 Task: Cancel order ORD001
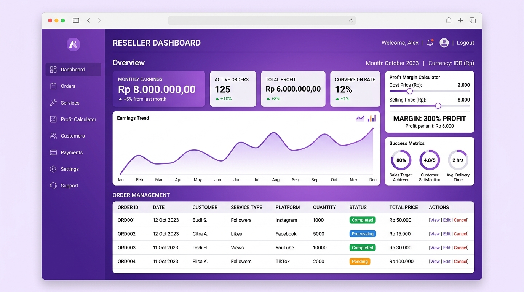point(460,220)
